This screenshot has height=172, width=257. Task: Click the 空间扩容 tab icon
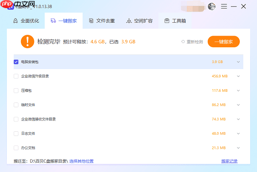click(129, 21)
